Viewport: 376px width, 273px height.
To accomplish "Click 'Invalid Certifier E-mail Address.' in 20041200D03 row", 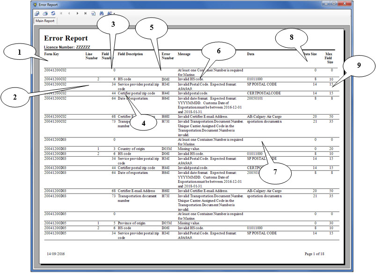I will click(x=203, y=191).
